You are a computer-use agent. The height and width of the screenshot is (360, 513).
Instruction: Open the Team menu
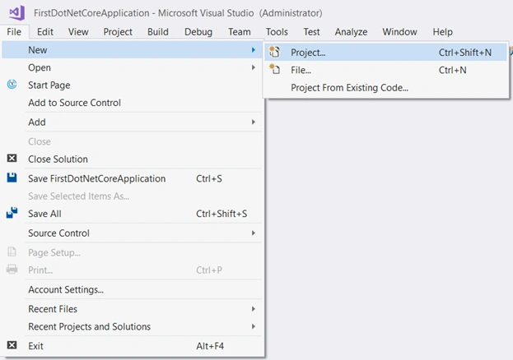tap(240, 32)
